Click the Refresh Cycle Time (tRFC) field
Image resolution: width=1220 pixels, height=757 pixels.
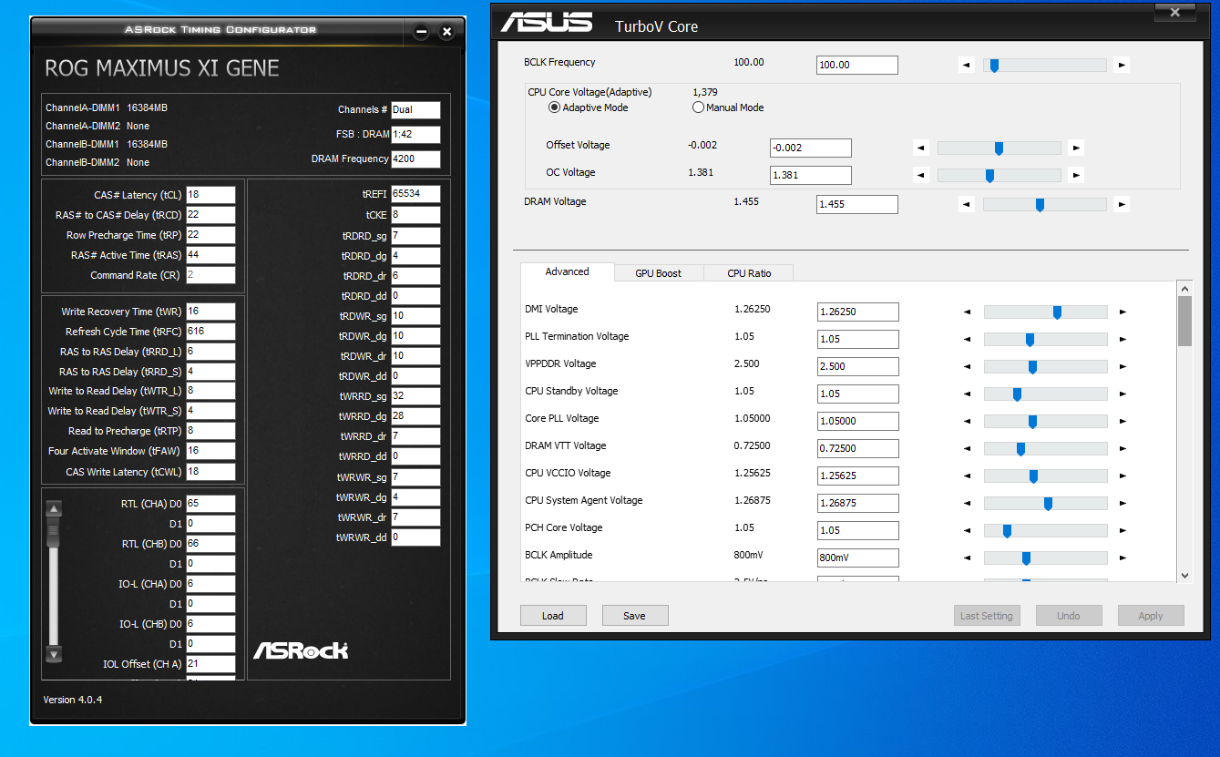(210, 332)
